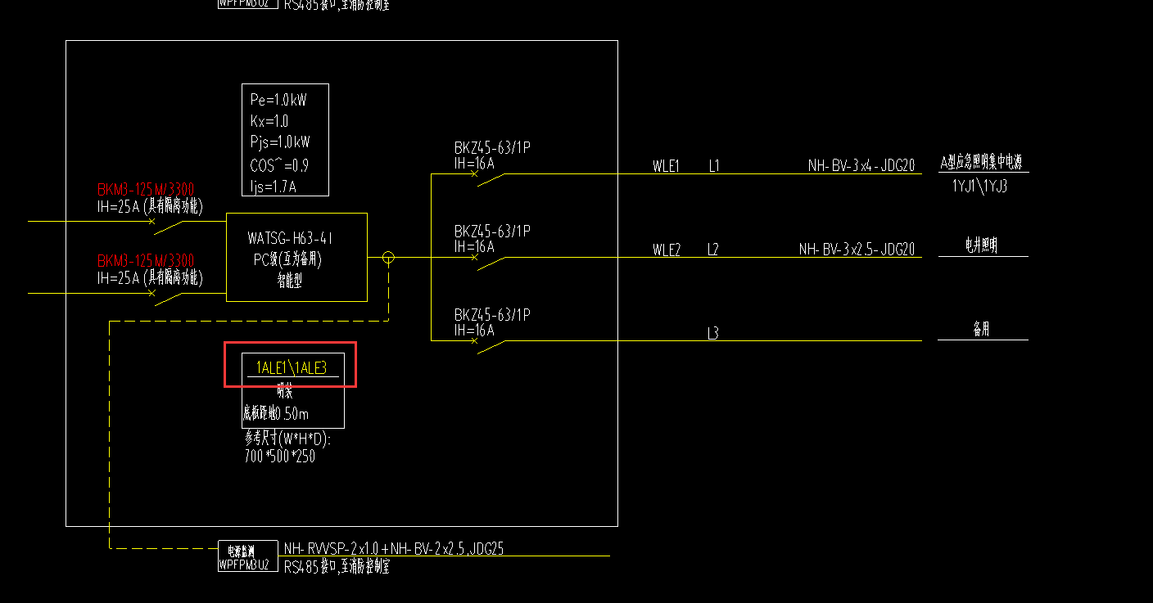Select 'BKZ45-63/1P' breaker label on WLE1 circuit
This screenshot has height=603, width=1153.
point(493,148)
